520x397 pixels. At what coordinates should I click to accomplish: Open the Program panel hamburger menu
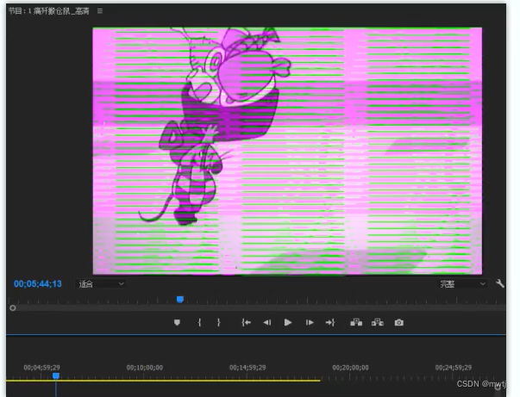pos(100,11)
